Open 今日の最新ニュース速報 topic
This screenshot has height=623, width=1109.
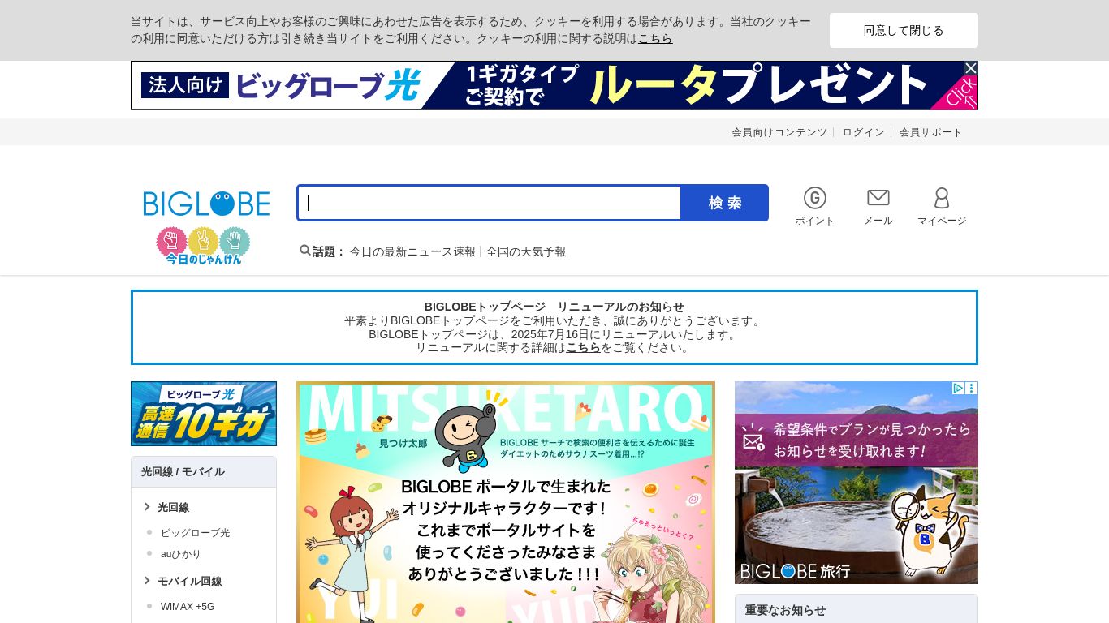point(412,251)
